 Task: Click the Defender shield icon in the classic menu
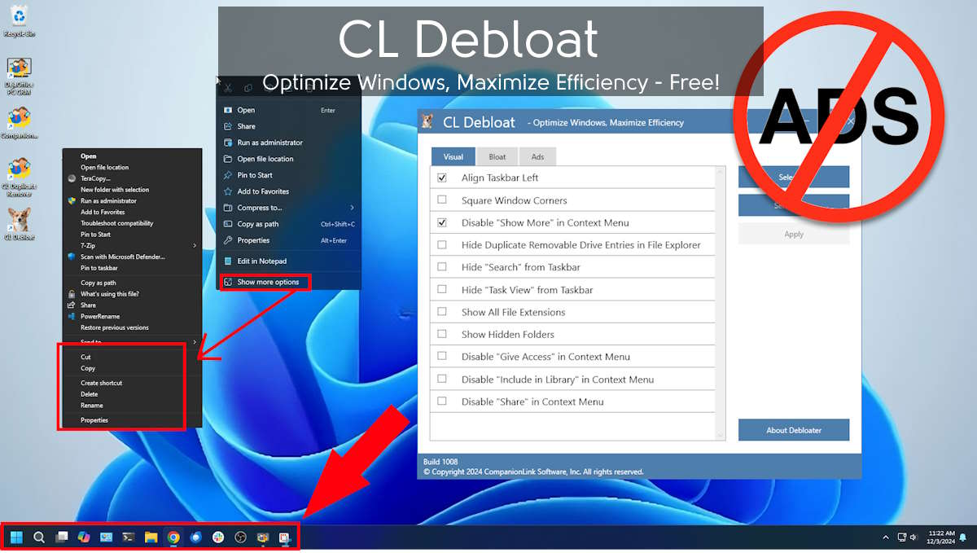point(72,257)
